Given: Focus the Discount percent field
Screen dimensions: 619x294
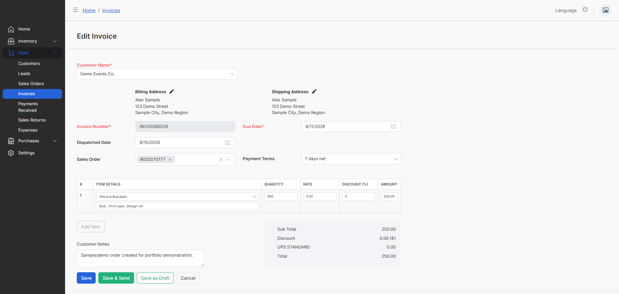Looking at the screenshot, I should [359, 197].
